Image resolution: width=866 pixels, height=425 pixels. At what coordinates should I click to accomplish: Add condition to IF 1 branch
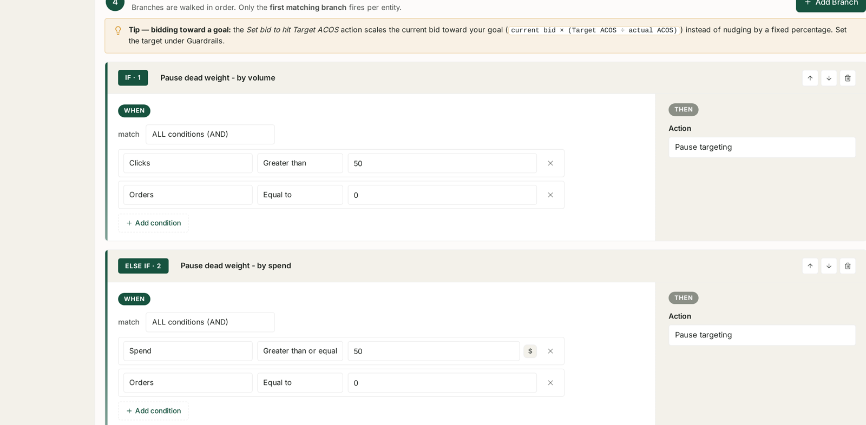[x=153, y=223]
